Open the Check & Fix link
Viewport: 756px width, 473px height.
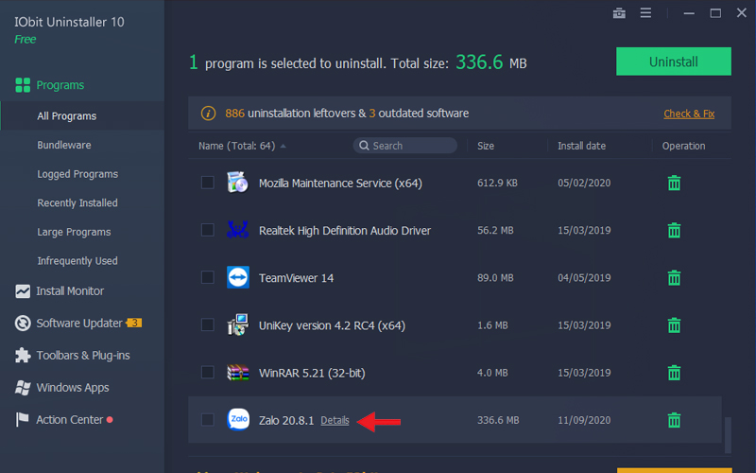coord(689,114)
